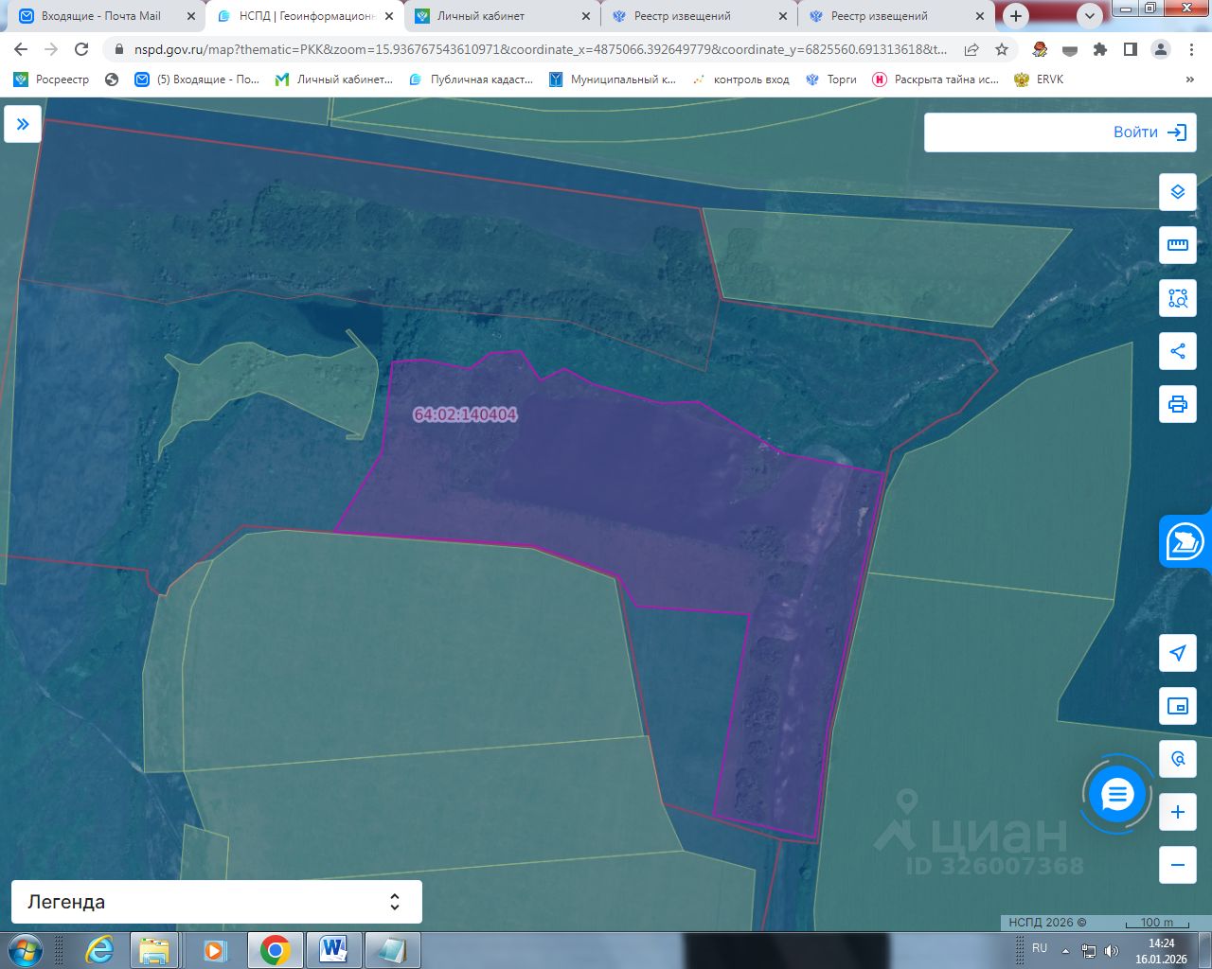Image resolution: width=1212 pixels, height=969 pixels.
Task: Show hidden system tray icons
Action: [x=1066, y=950]
